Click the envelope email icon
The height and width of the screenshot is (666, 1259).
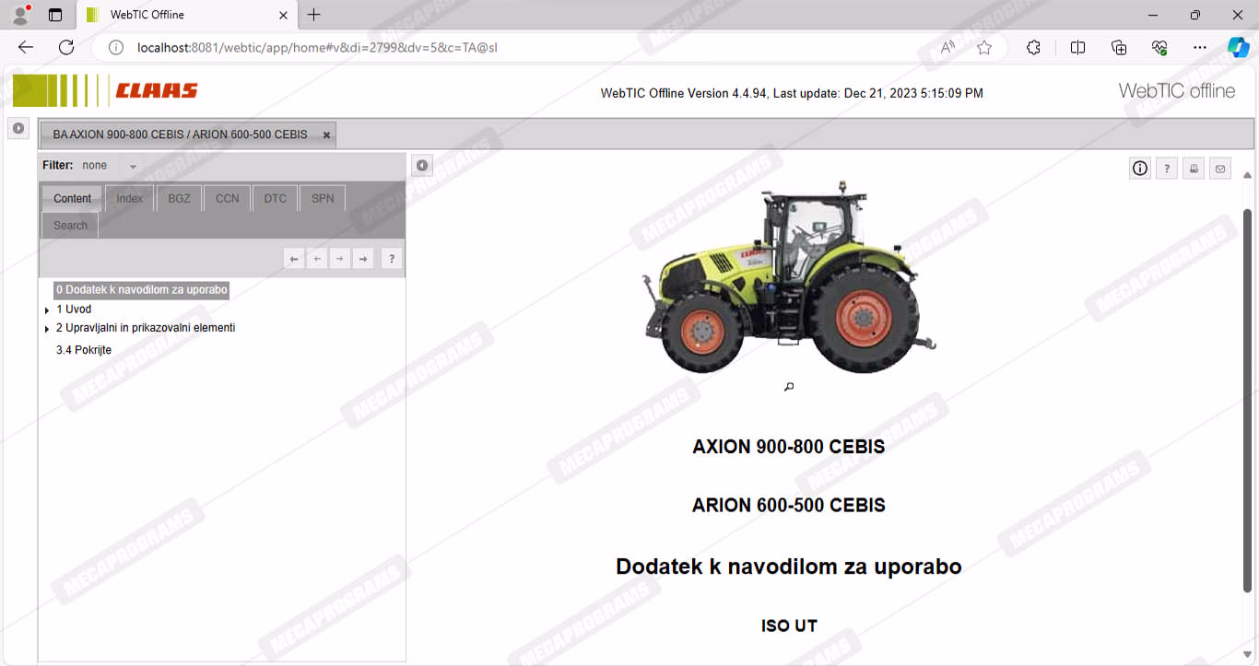[1220, 169]
